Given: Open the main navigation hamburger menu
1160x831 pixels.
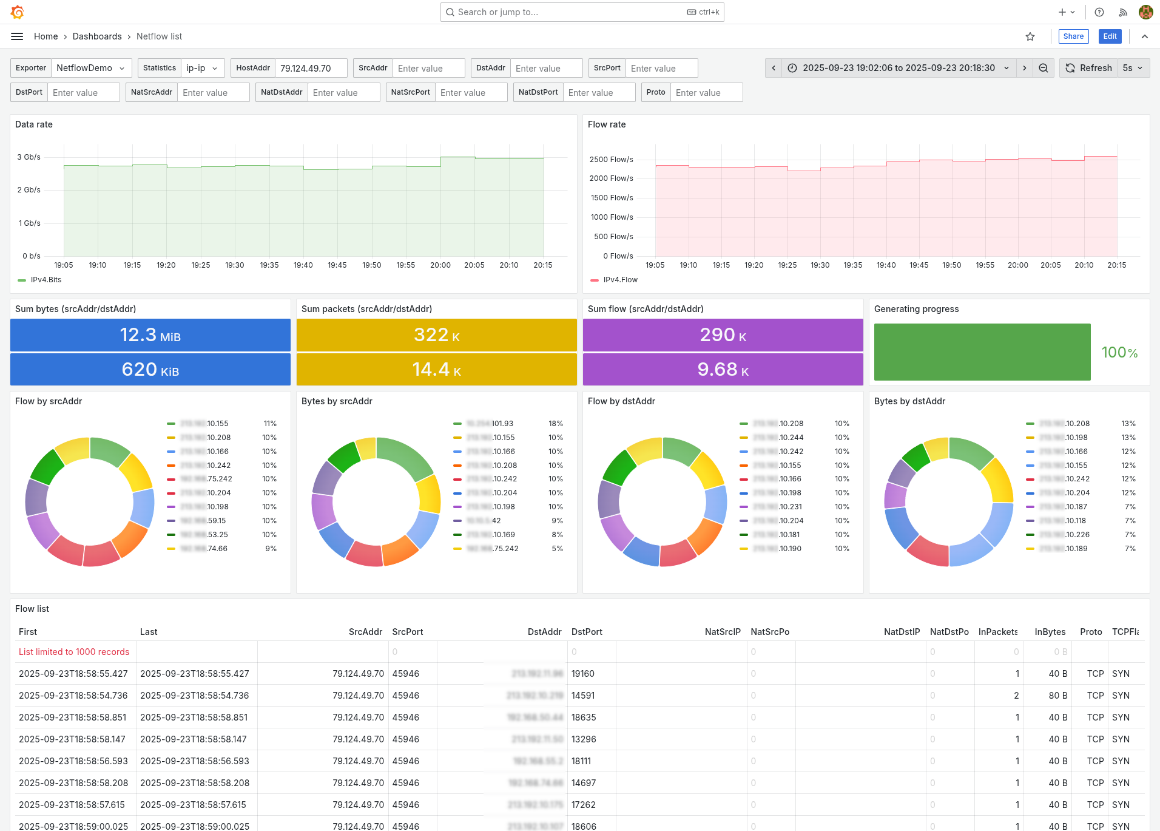Looking at the screenshot, I should click(17, 36).
